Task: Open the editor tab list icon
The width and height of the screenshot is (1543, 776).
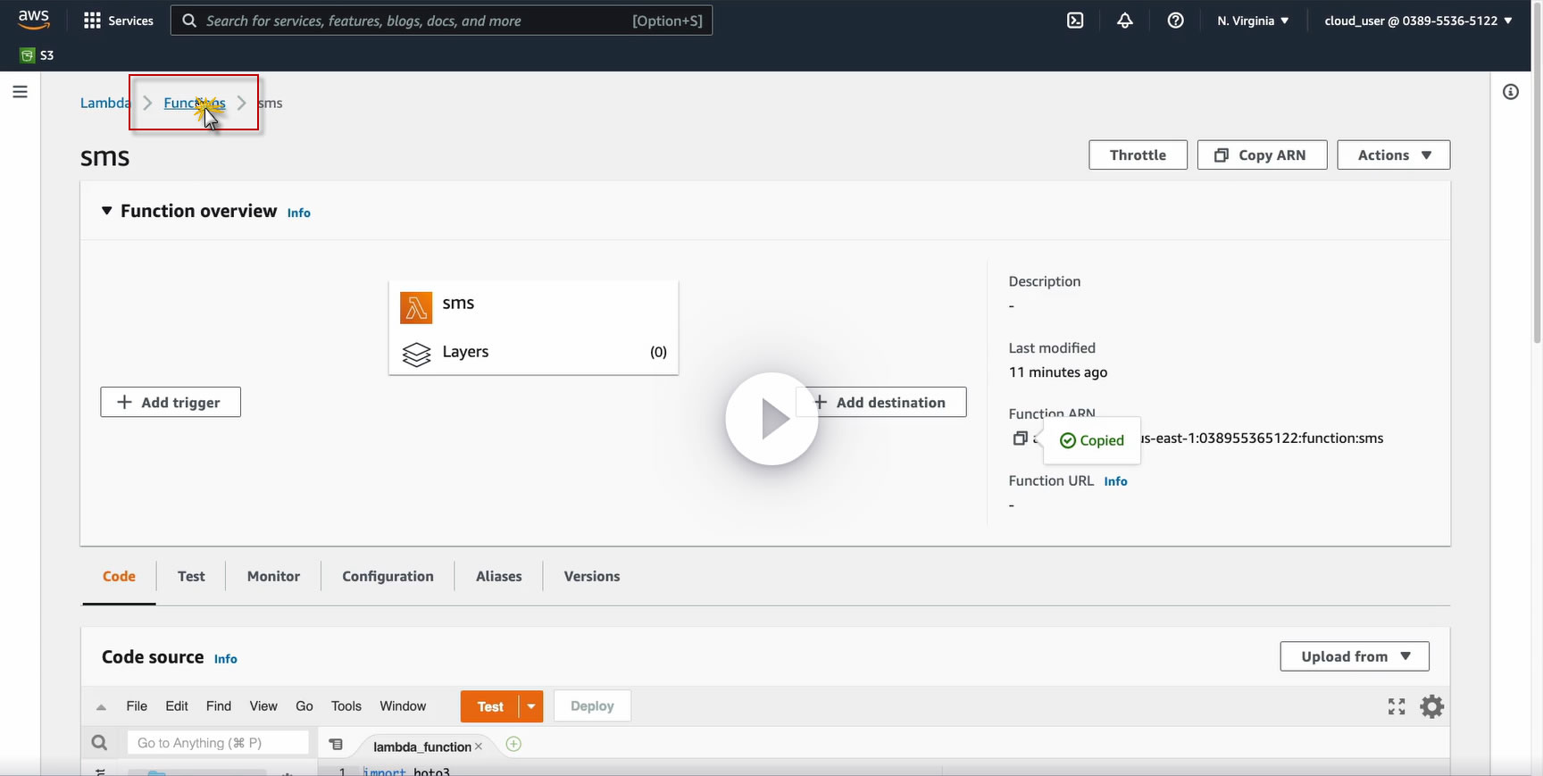Action: tap(336, 744)
